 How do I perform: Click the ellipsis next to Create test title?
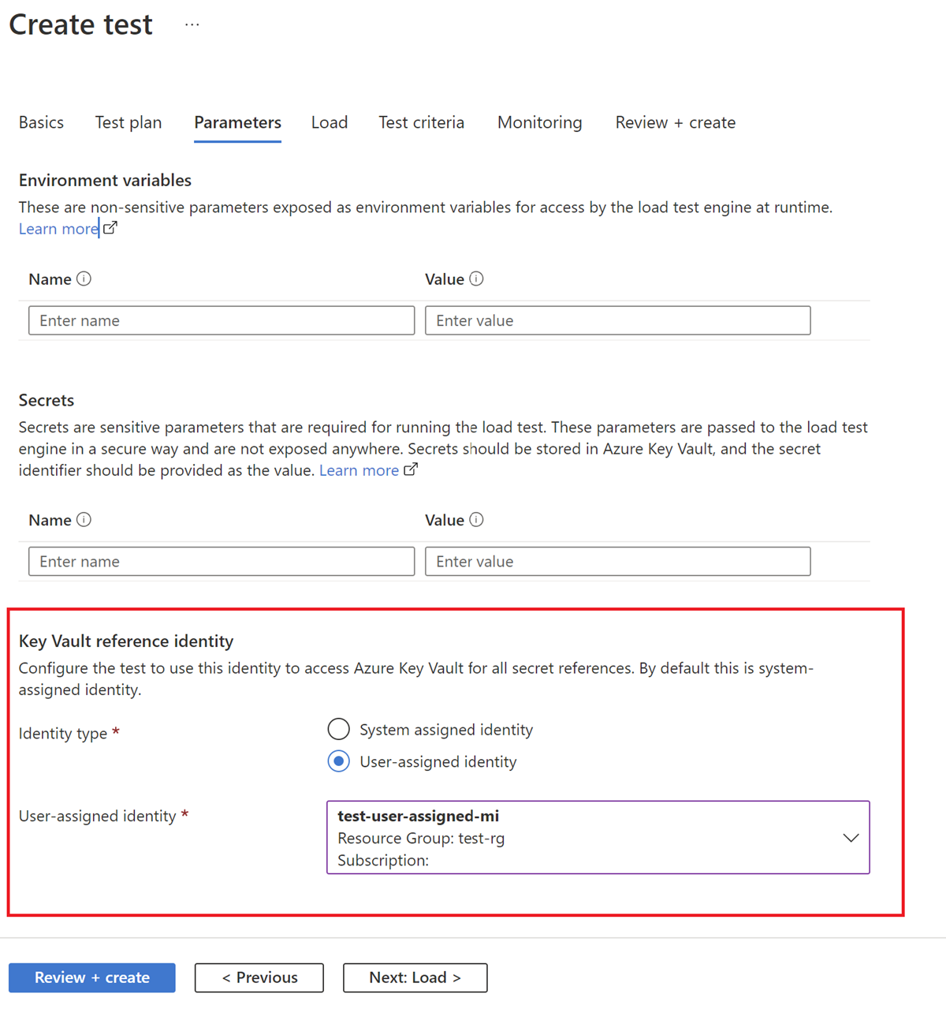(x=192, y=24)
